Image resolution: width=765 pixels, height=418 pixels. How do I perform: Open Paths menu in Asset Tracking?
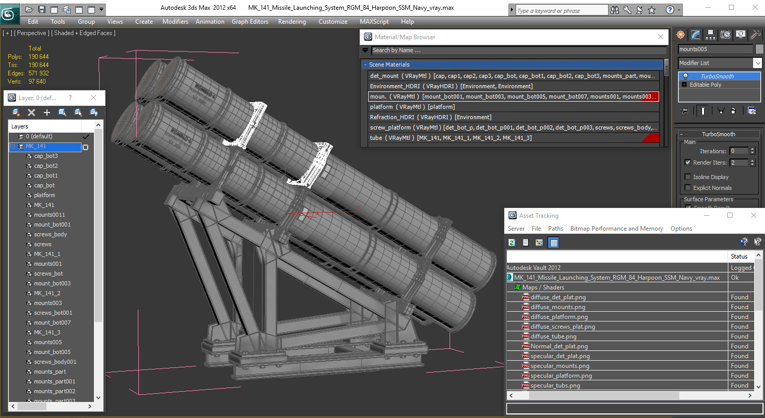[x=555, y=229]
